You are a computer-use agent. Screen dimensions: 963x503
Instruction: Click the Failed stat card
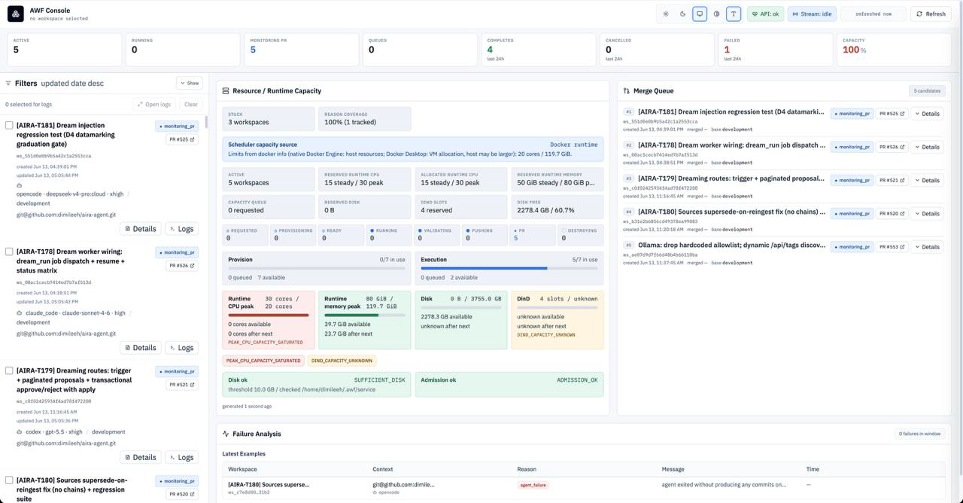click(776, 50)
